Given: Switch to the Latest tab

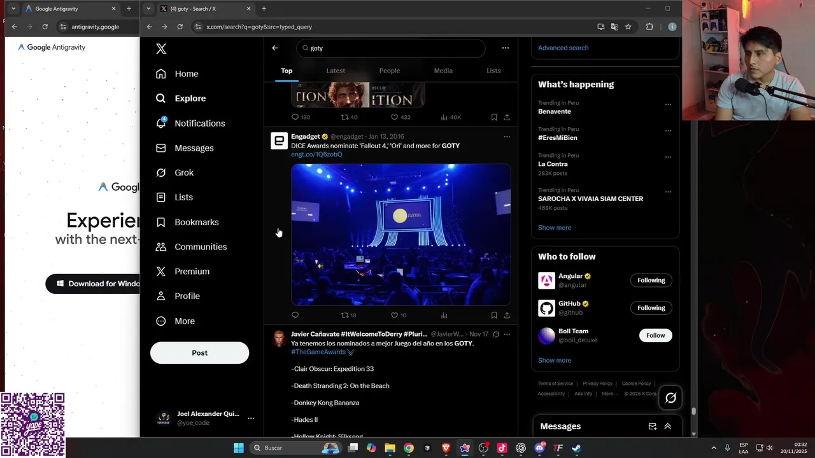Looking at the screenshot, I should click(x=336, y=71).
